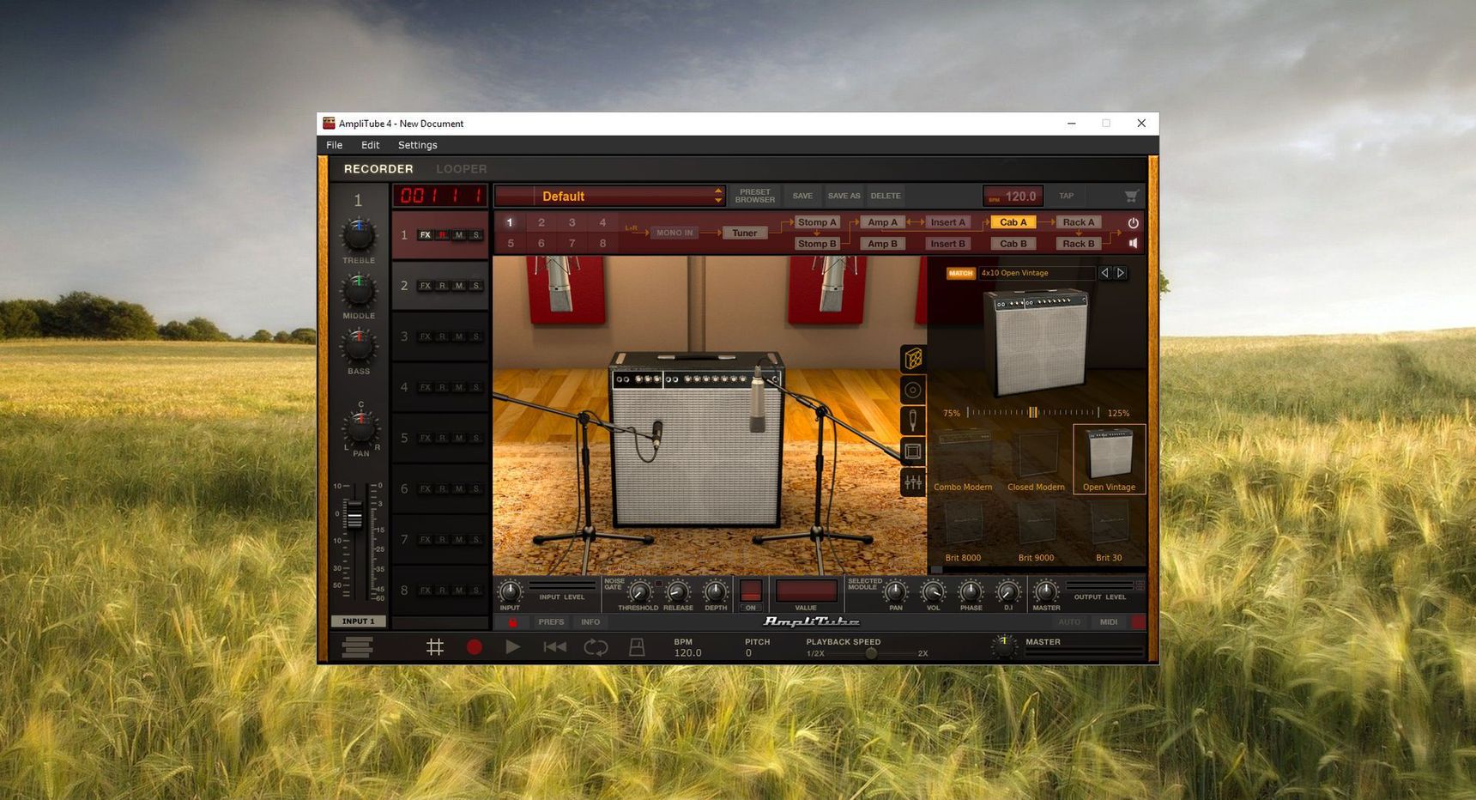Open the Default preset dropdown
The width and height of the screenshot is (1476, 800).
coord(610,196)
